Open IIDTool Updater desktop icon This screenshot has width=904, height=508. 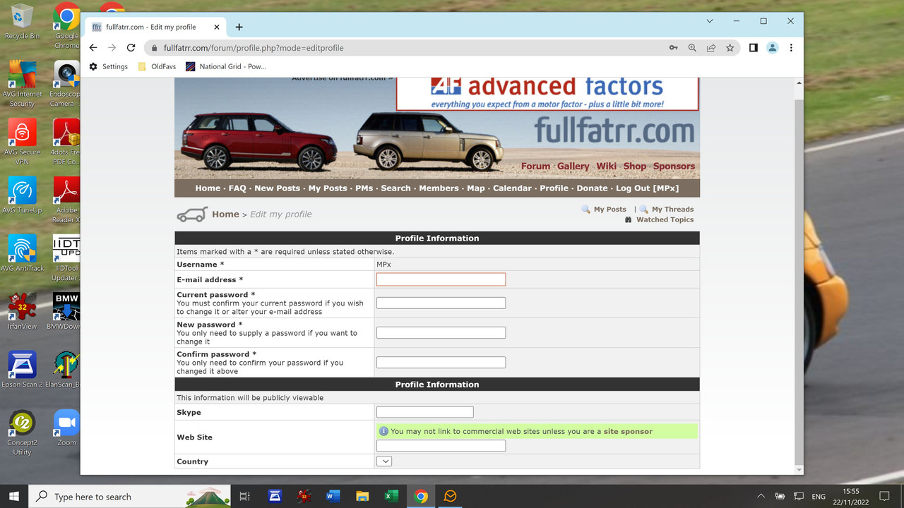coord(67,258)
